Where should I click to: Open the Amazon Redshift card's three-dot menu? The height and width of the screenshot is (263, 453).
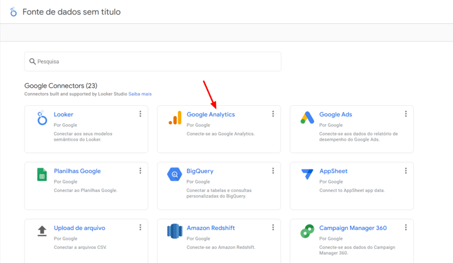point(273,228)
